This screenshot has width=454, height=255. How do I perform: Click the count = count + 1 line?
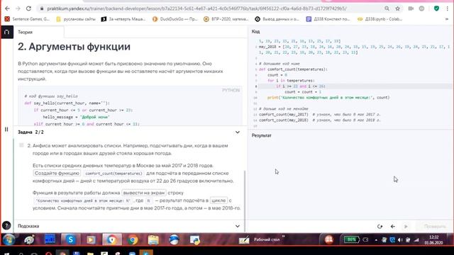click(303, 92)
